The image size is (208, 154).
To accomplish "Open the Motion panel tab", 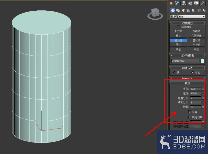I will (x=190, y=3).
